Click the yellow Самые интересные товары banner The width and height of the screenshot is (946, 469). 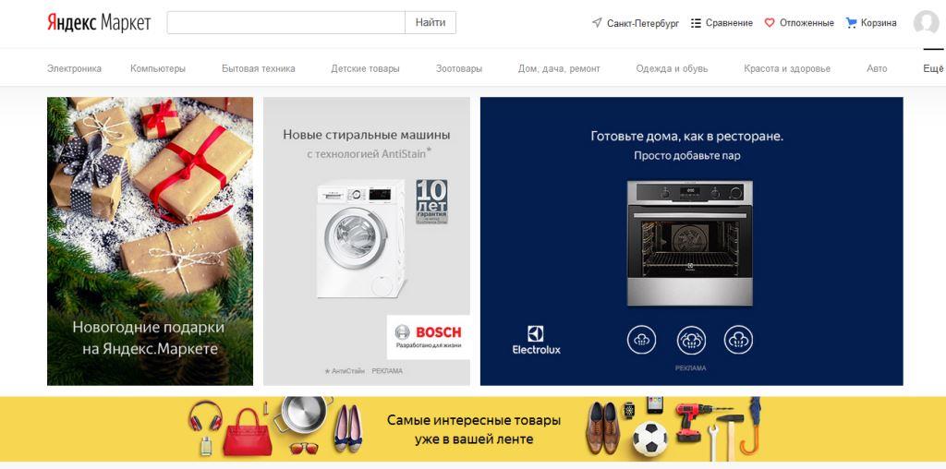click(473, 428)
